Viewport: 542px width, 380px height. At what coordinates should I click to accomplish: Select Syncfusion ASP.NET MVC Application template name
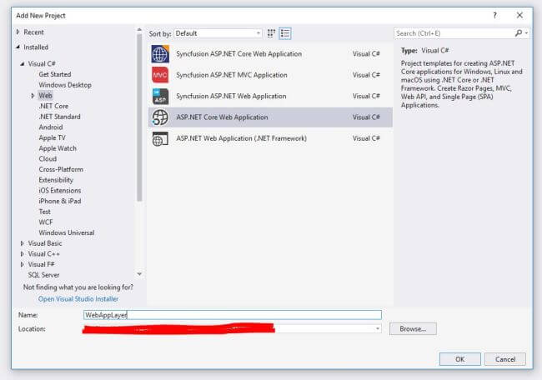pyautogui.click(x=232, y=75)
